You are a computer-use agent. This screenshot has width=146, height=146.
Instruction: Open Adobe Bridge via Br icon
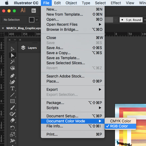(x=34, y=11)
